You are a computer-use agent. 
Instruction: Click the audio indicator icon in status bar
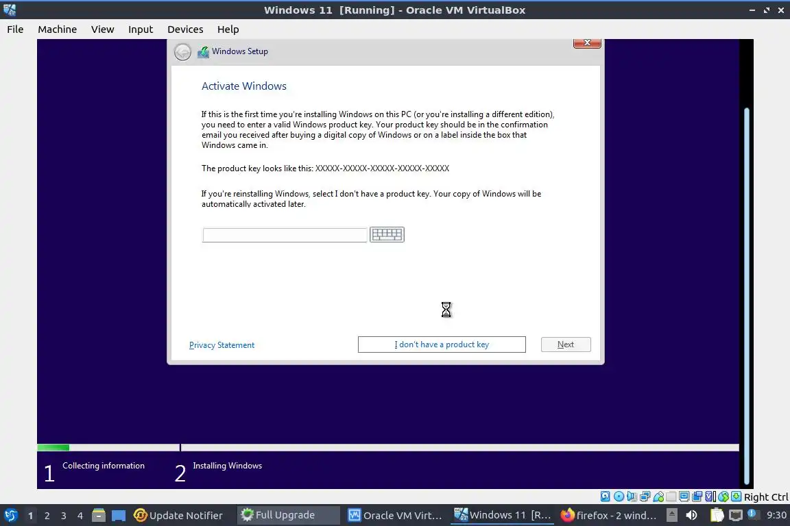(x=632, y=497)
